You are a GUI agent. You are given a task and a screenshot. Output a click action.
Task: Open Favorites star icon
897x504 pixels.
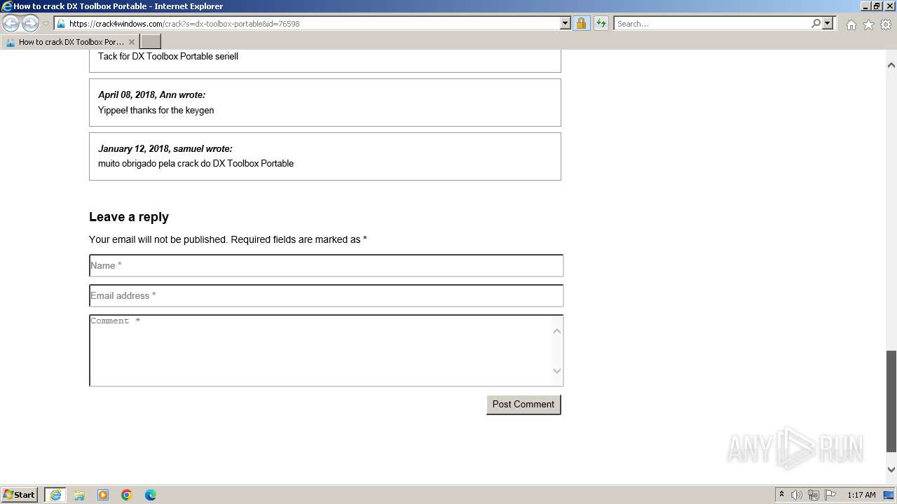pos(868,24)
